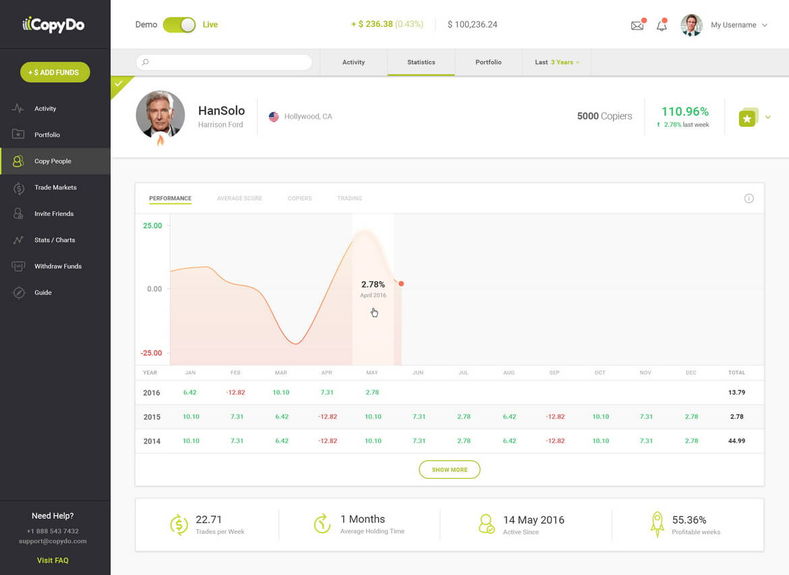Click the ADD FUNDS button
Image resolution: width=789 pixels, height=575 pixels.
click(x=55, y=72)
